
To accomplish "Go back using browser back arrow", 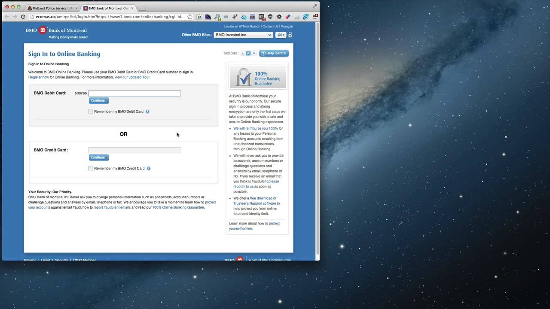I will pos(6,17).
